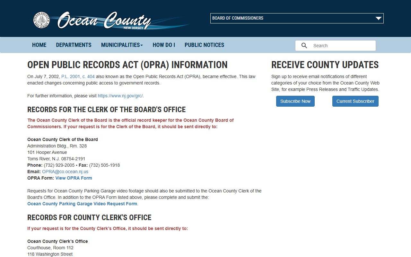The image size is (411, 257).
Task: Email OPRA@co.ocean.nj.us link
Action: pos(65,172)
